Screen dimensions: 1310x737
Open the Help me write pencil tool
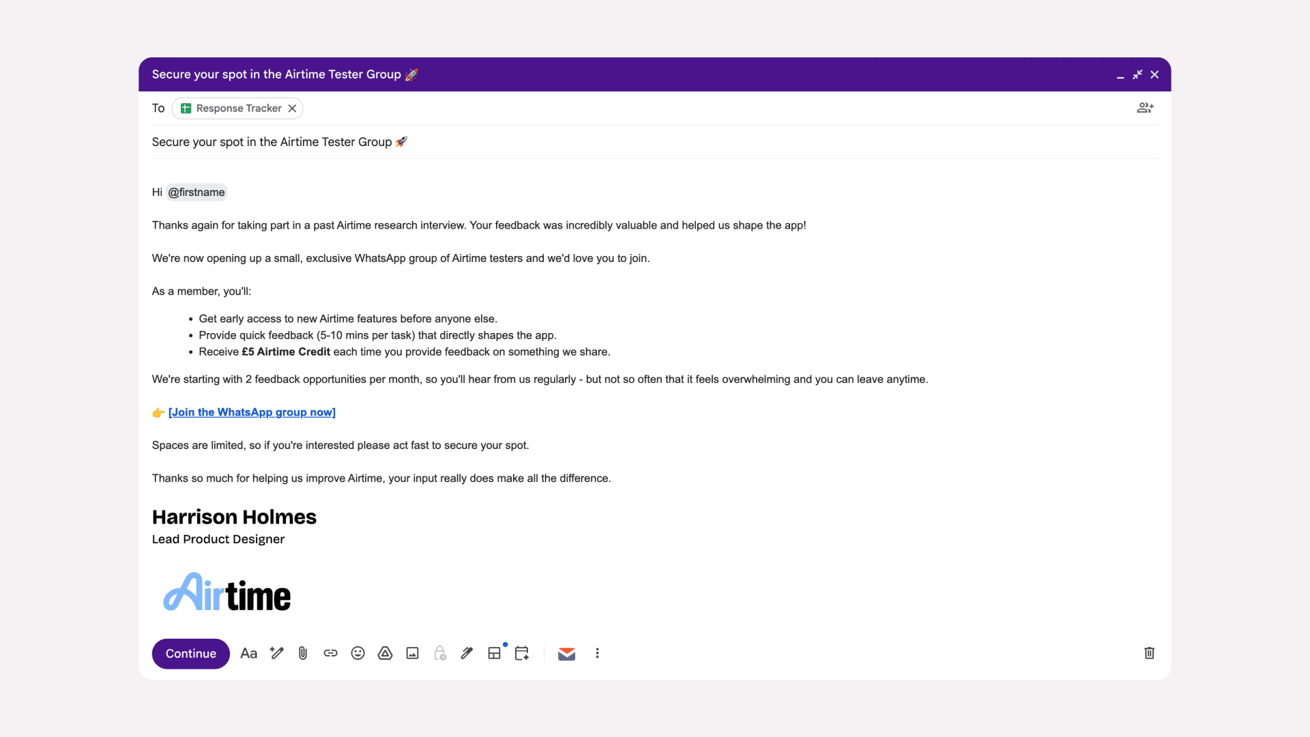click(x=276, y=653)
